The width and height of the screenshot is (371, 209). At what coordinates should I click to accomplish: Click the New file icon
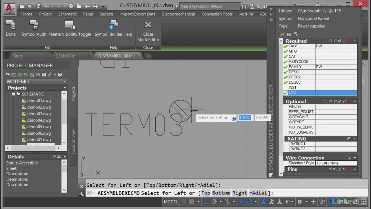[x=22, y=6]
